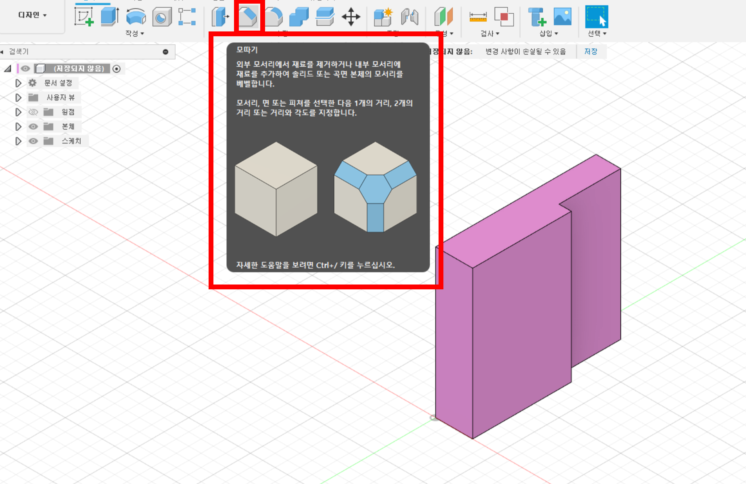Screen dimensions: 746x484
Task: Minimize browser panel with round minus button
Action: (165, 52)
